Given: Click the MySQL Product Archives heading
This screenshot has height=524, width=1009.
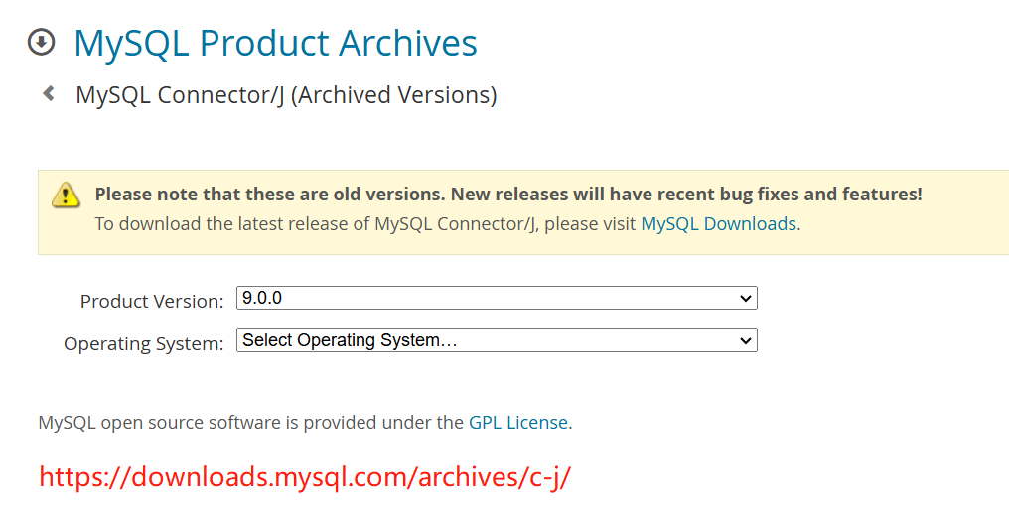Looking at the screenshot, I should tap(275, 43).
